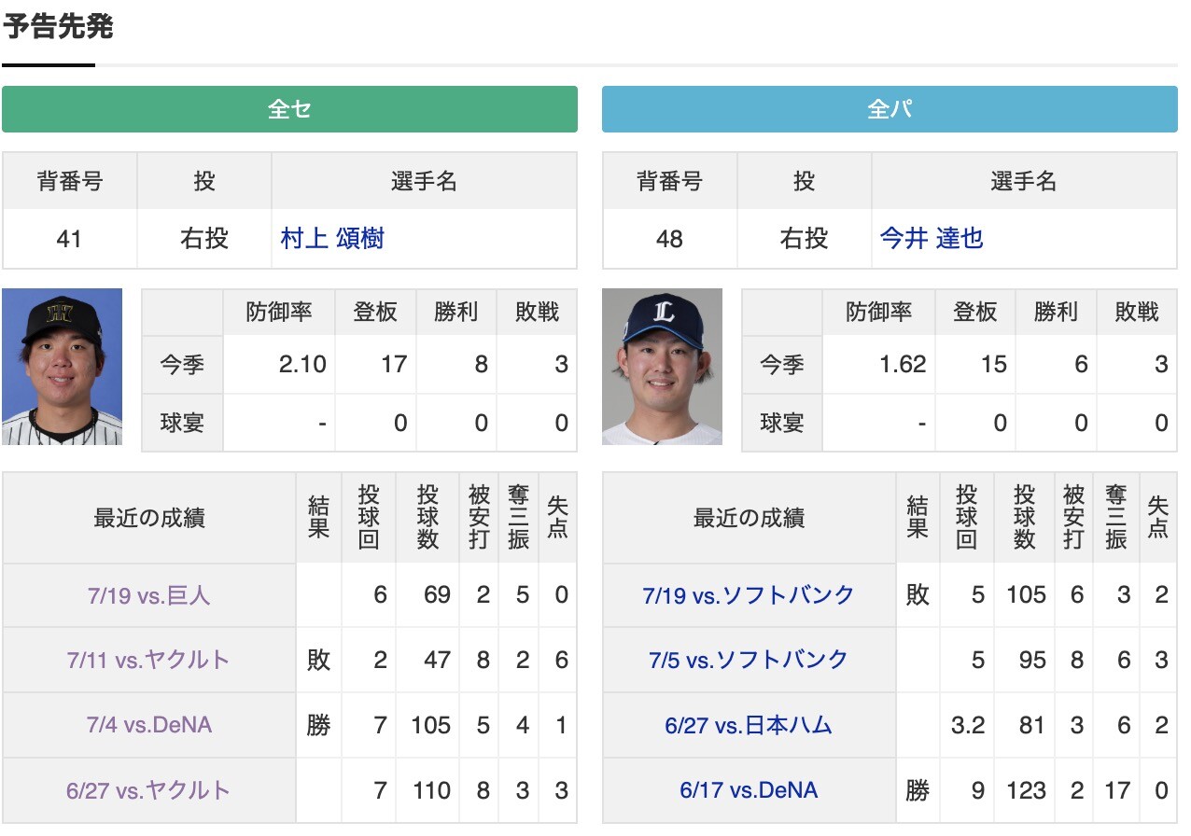Open the 7/11 vs.ヤクルト game recap link
This screenshot has width=1191, height=836.
[149, 660]
